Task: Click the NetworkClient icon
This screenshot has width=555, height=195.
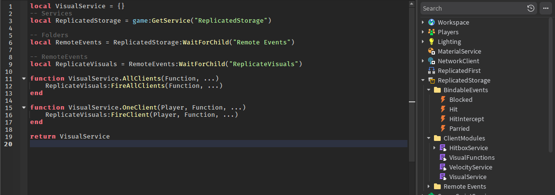Action: 431,61
